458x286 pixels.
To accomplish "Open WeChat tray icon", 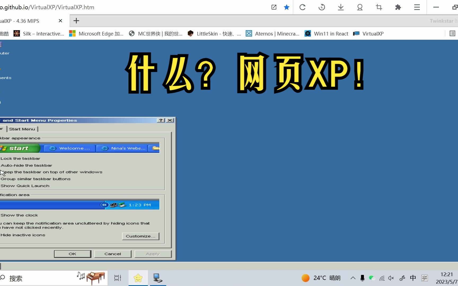I will point(372,278).
